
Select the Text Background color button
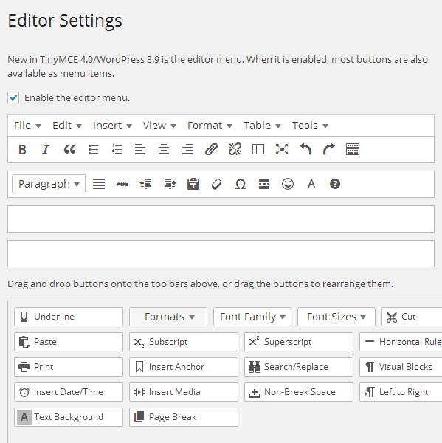(x=69, y=417)
